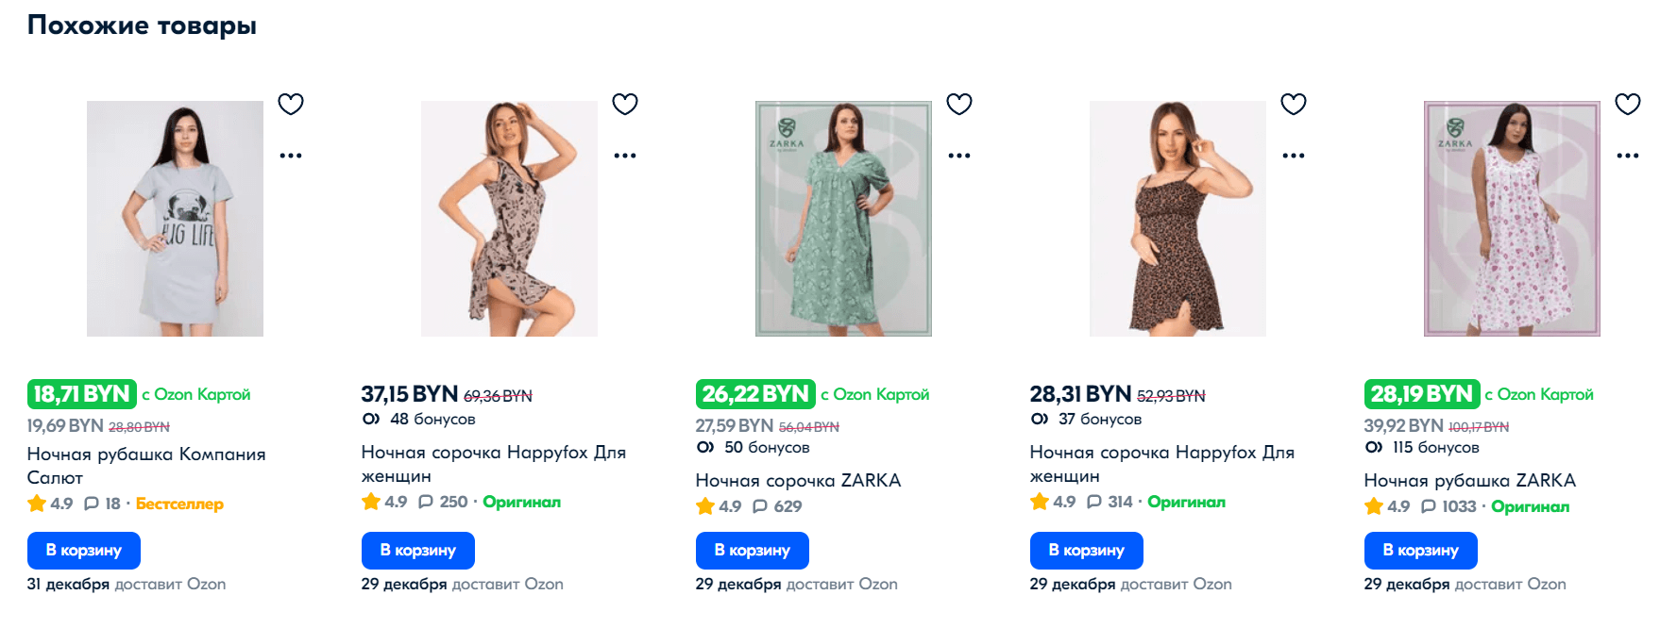This screenshot has height=628, width=1660.
Task: Add Компания Салют nightshirt to cart
Action: [x=84, y=551]
